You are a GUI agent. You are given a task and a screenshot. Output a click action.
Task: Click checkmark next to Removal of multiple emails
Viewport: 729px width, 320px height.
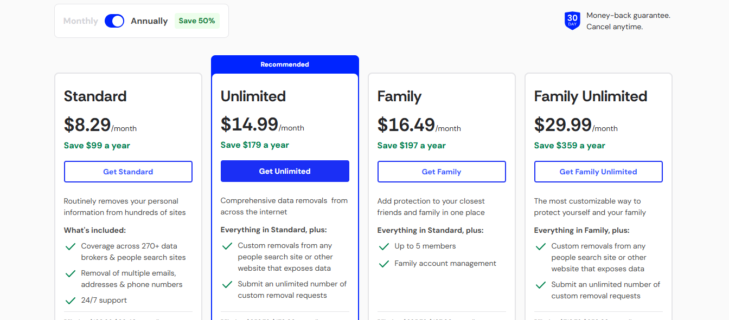(x=70, y=273)
